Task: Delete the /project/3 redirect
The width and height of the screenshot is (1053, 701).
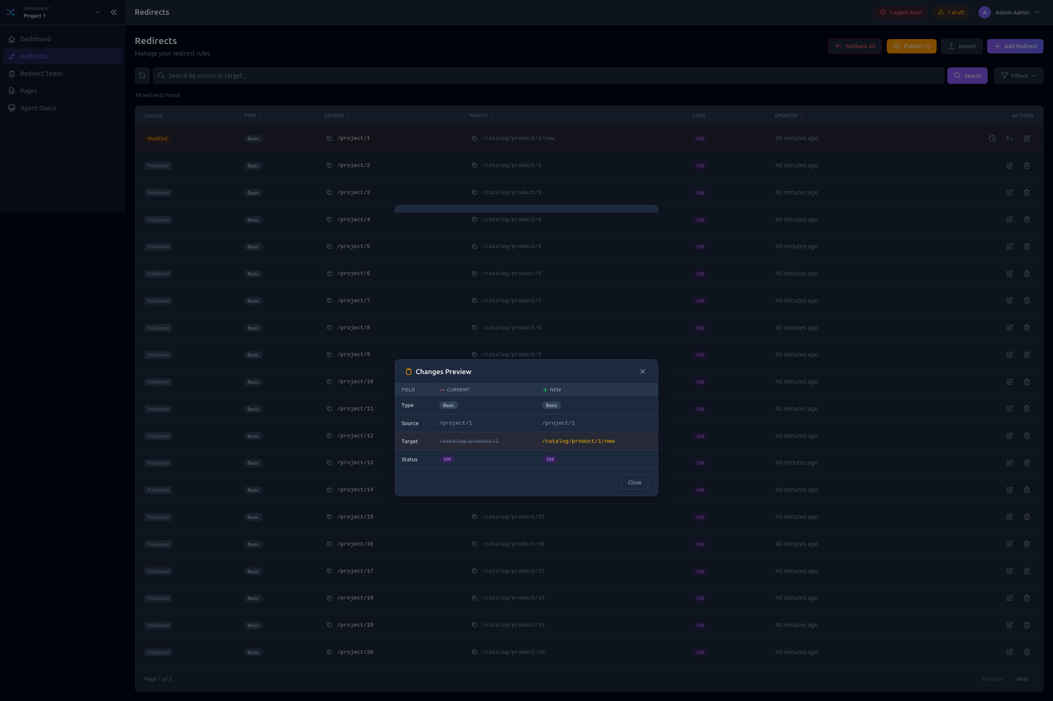Action: [x=1027, y=192]
